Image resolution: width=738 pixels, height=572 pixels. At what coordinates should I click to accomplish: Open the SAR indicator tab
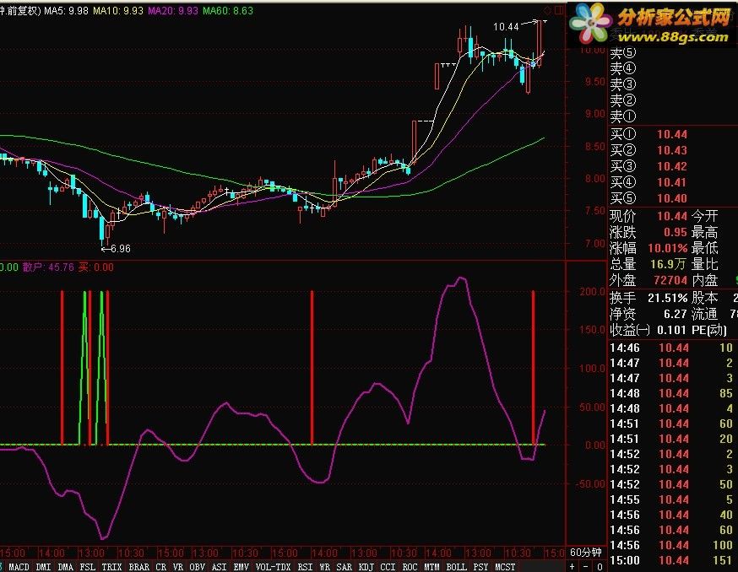click(344, 567)
